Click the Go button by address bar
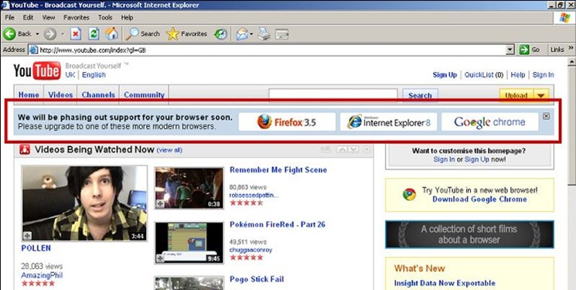Viewport: 576px width, 290px height. pos(530,49)
